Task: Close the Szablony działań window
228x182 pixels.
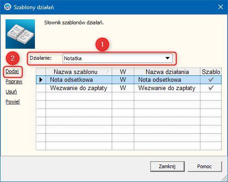Action: pos(221,7)
